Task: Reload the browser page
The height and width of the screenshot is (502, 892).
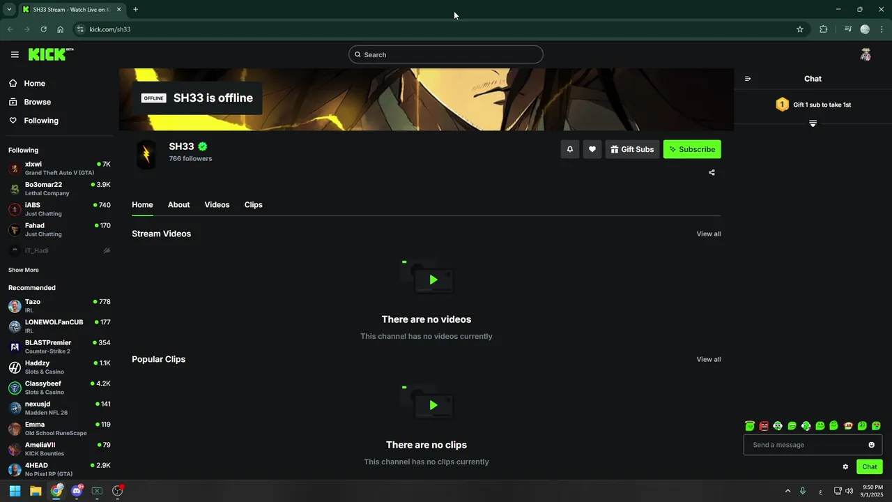Action: [x=43, y=29]
